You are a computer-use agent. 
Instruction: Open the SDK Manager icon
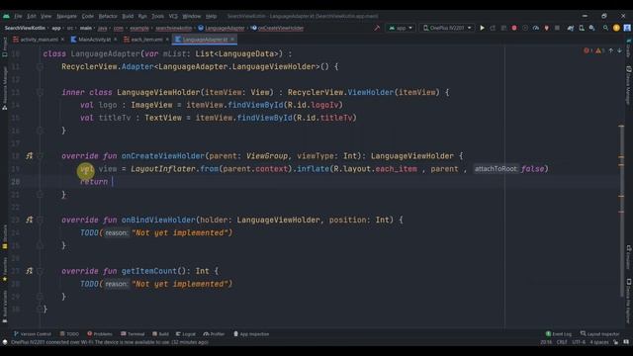click(x=591, y=28)
